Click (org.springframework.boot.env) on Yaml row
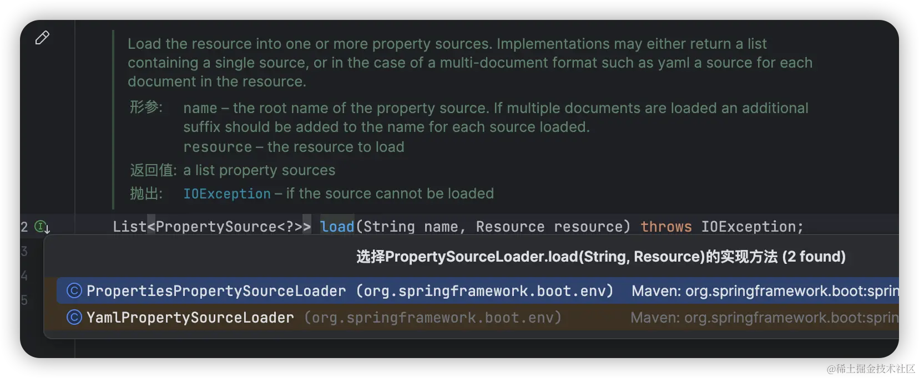The image size is (919, 378). coord(433,317)
